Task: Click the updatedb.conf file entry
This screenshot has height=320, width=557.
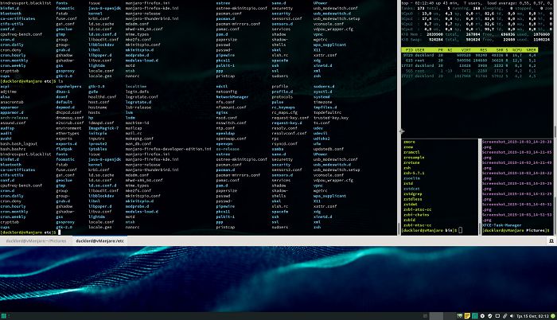Action: (x=328, y=149)
